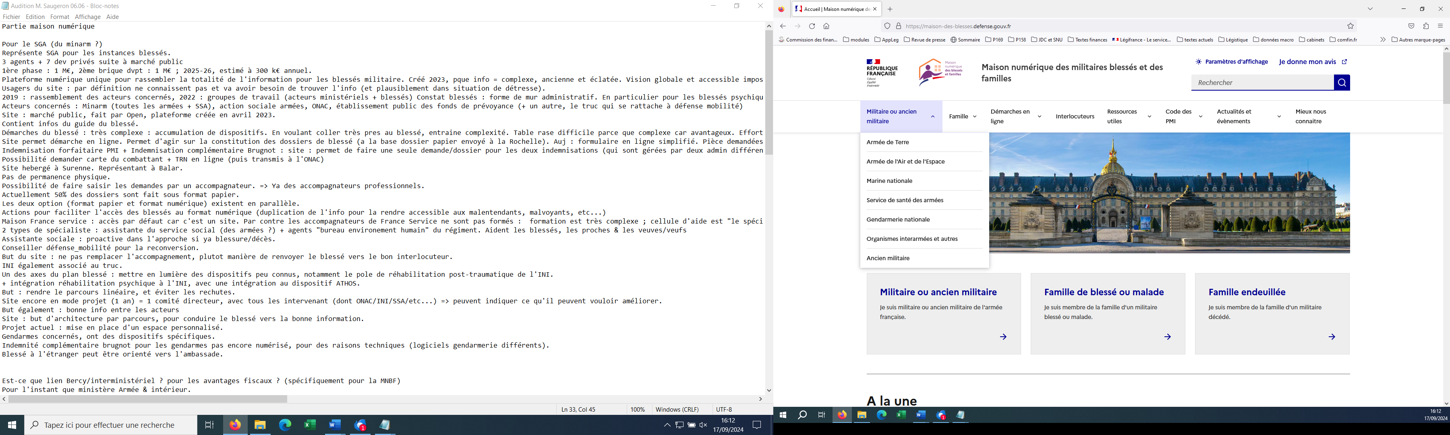Expand the Famille navigation dropdown
1450x435 pixels.
click(x=963, y=116)
